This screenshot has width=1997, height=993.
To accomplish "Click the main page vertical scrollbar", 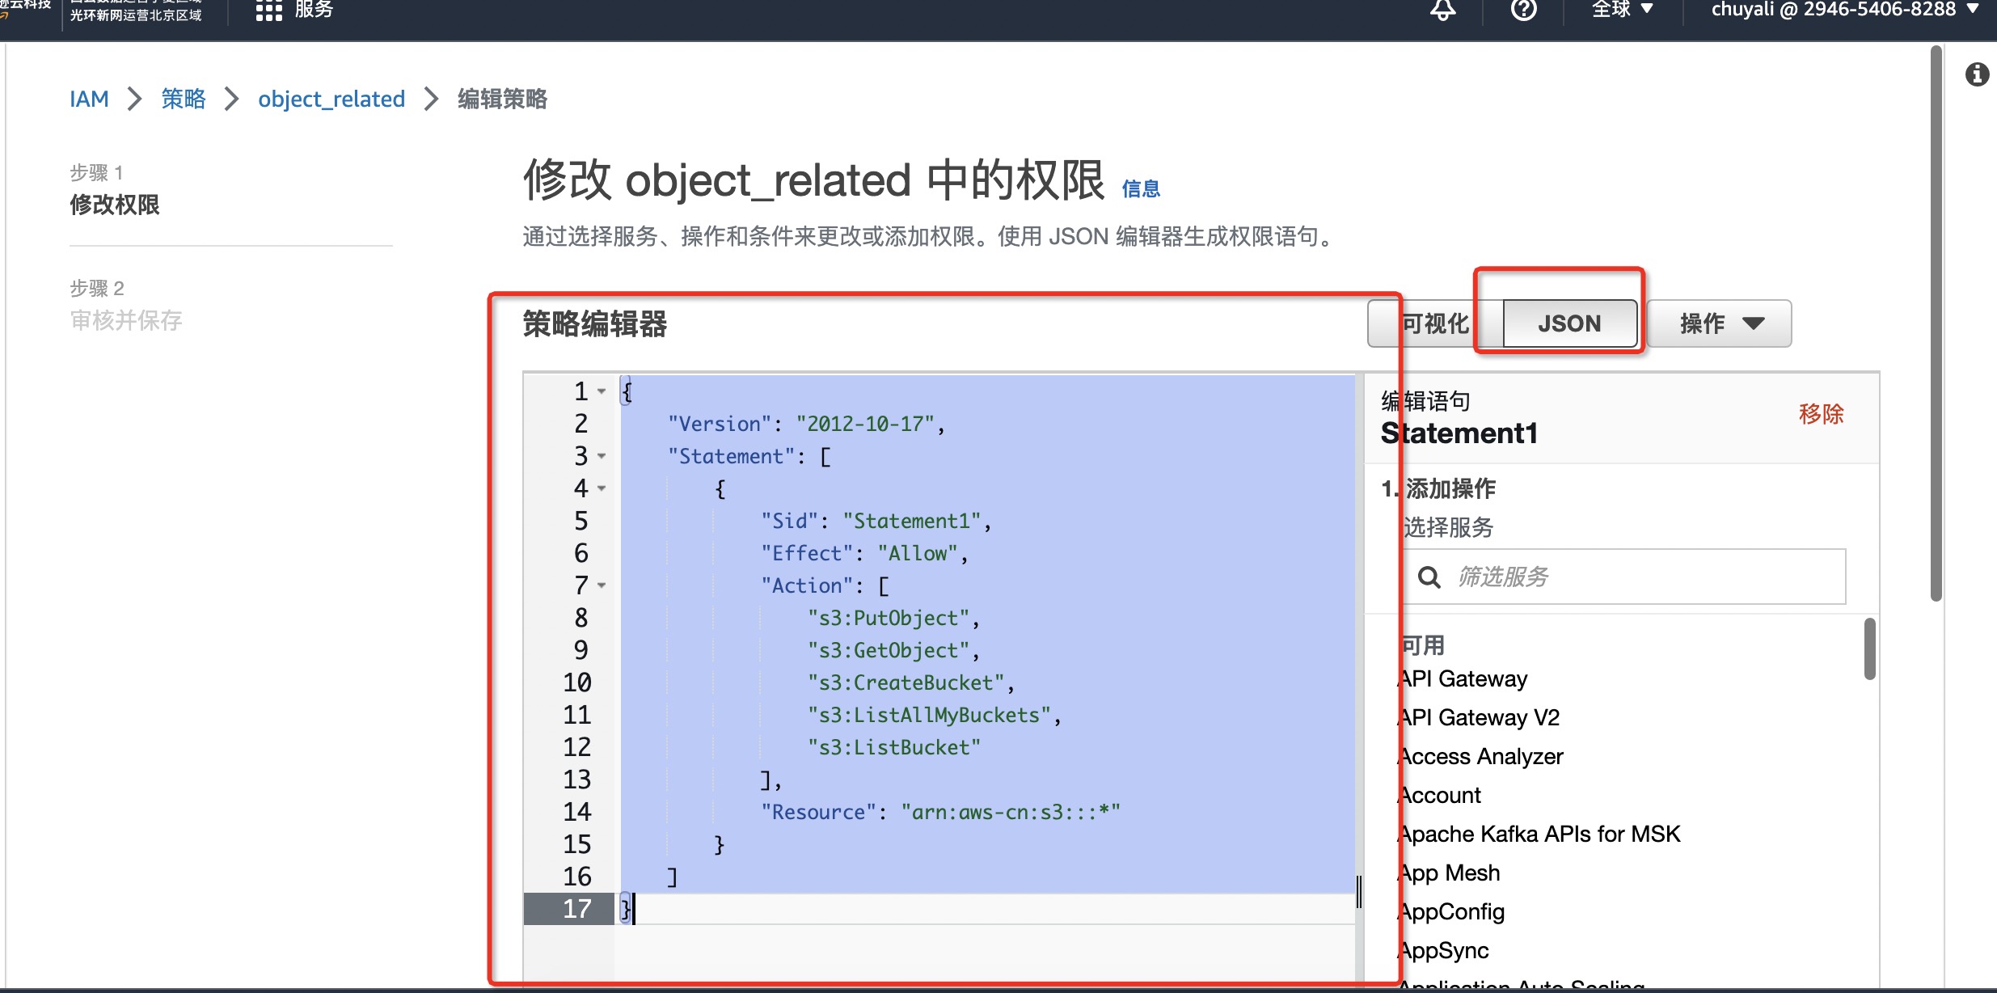I will tap(1936, 323).
